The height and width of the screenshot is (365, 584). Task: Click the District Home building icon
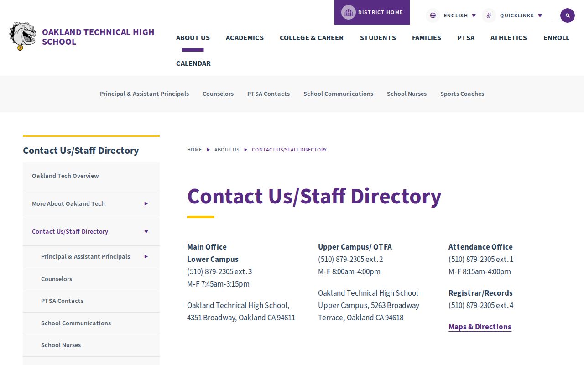click(x=349, y=12)
